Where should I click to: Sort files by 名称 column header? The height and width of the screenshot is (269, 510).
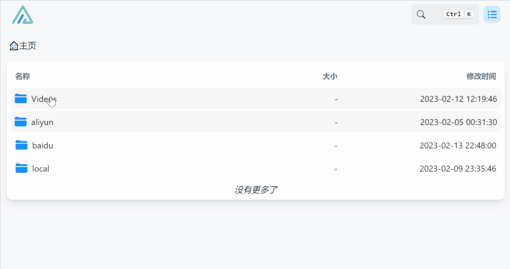pos(23,76)
